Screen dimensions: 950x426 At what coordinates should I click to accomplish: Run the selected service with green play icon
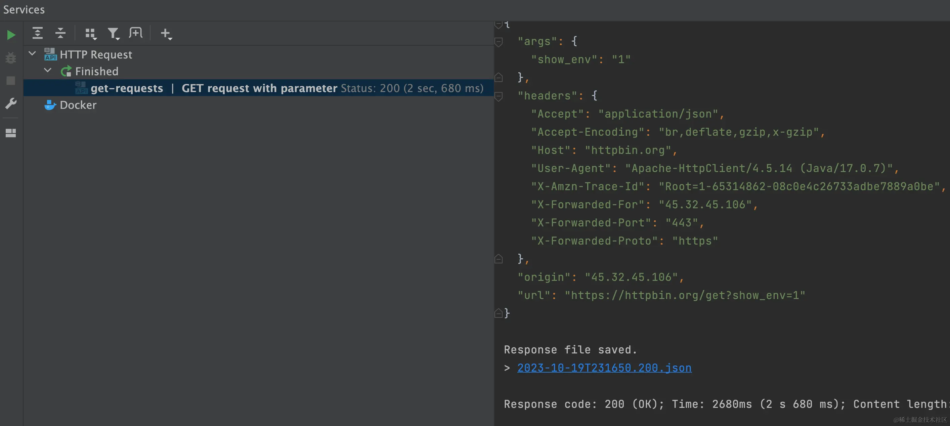[x=11, y=35]
